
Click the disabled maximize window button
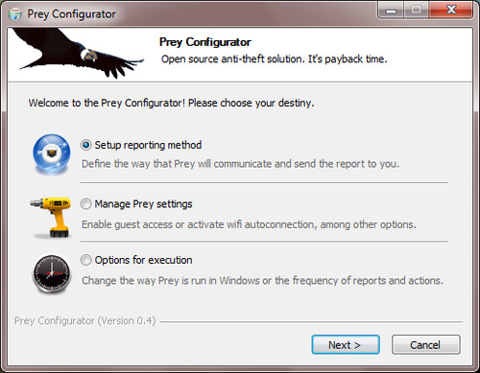coord(416,11)
